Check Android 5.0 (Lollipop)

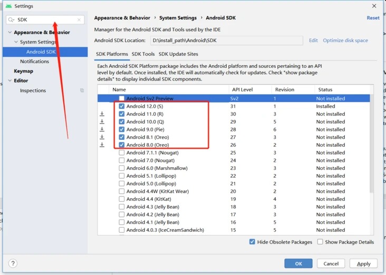coord(122,184)
